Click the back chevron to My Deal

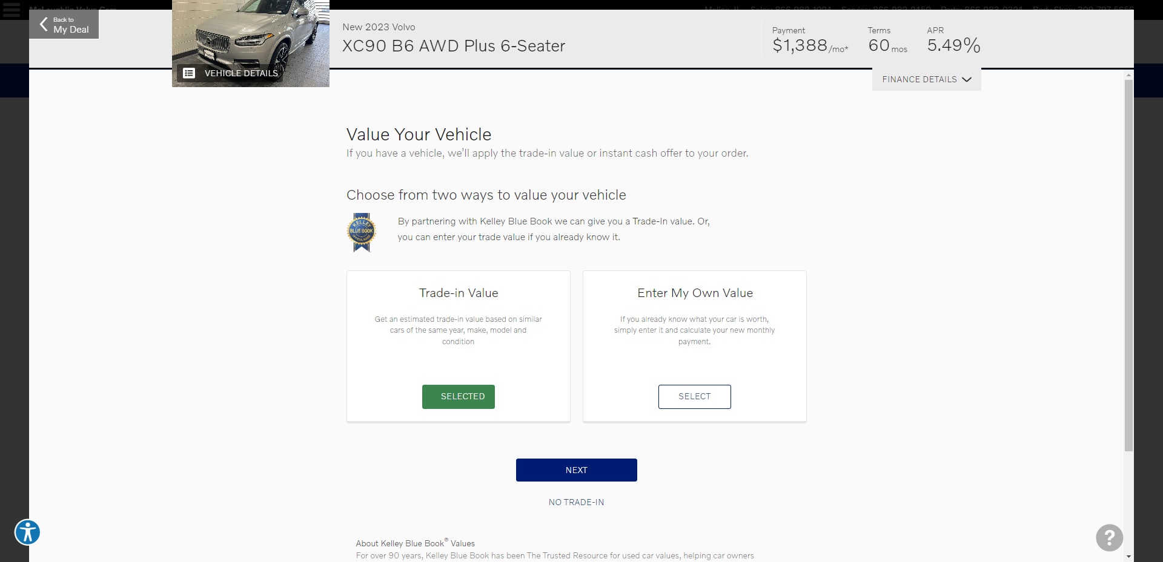[44, 24]
